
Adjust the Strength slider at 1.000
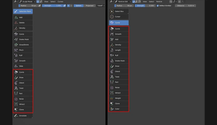52,6
